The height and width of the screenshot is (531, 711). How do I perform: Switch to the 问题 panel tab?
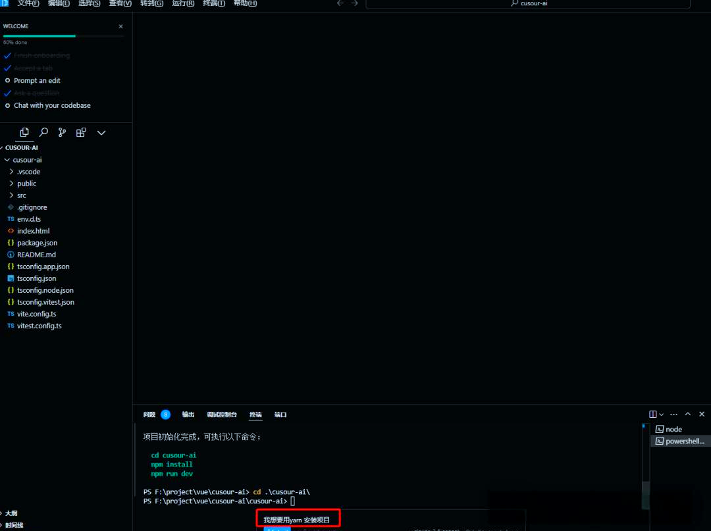tap(149, 415)
